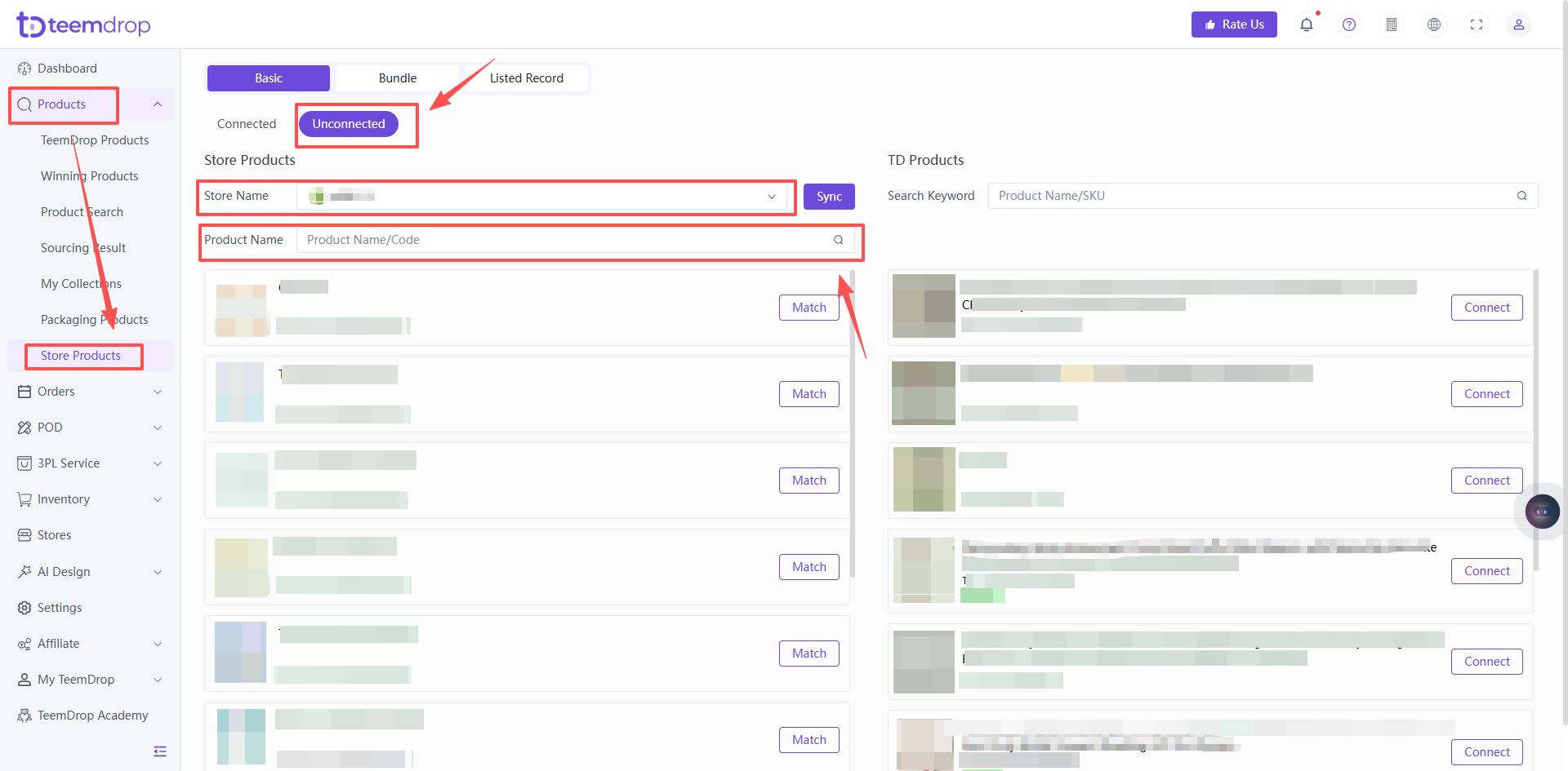Open Store Products menu item
1568x771 pixels.
[81, 356]
